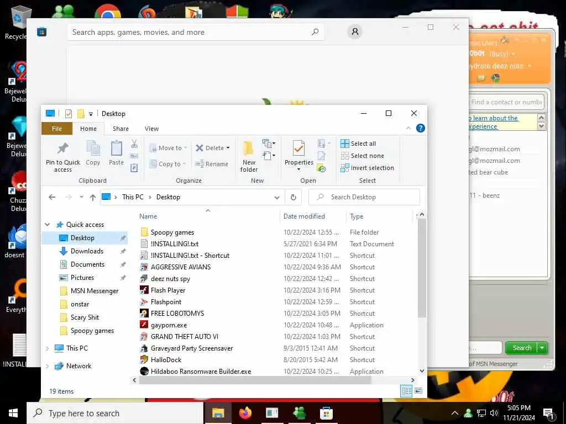Viewport: 566px width, 424px height.
Task: Expand the This PC tree node
Action: [x=48, y=348]
